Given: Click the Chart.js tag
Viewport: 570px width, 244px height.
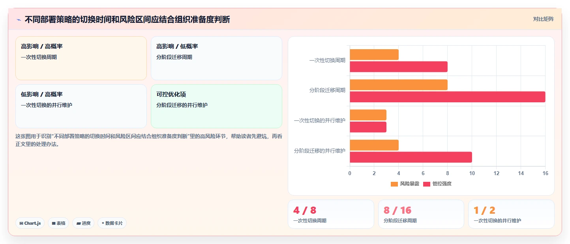Looking at the screenshot, I should pos(30,223).
